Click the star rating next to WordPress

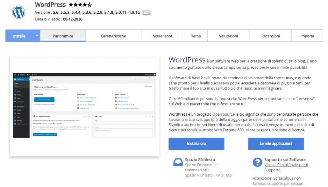80,4
